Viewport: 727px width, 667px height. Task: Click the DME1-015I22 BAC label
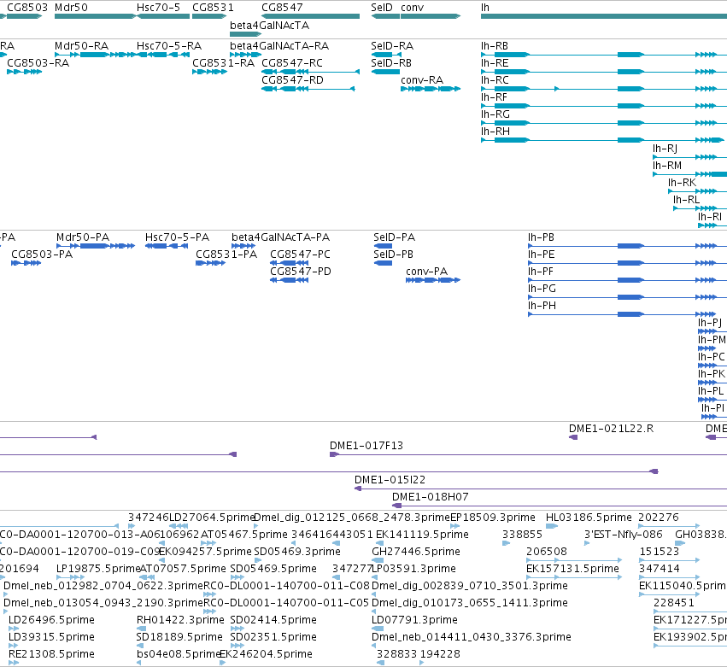[x=390, y=480]
